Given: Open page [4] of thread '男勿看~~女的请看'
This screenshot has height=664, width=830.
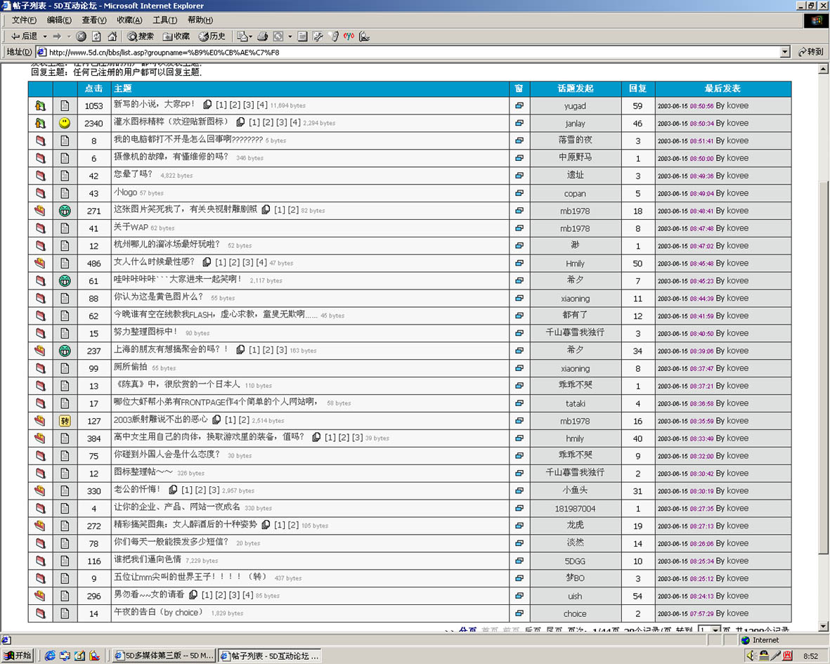Looking at the screenshot, I should [247, 595].
